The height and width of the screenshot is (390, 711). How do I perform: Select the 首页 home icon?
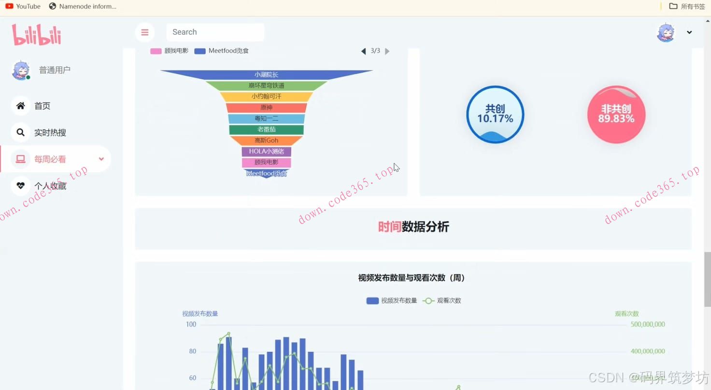[20, 106]
